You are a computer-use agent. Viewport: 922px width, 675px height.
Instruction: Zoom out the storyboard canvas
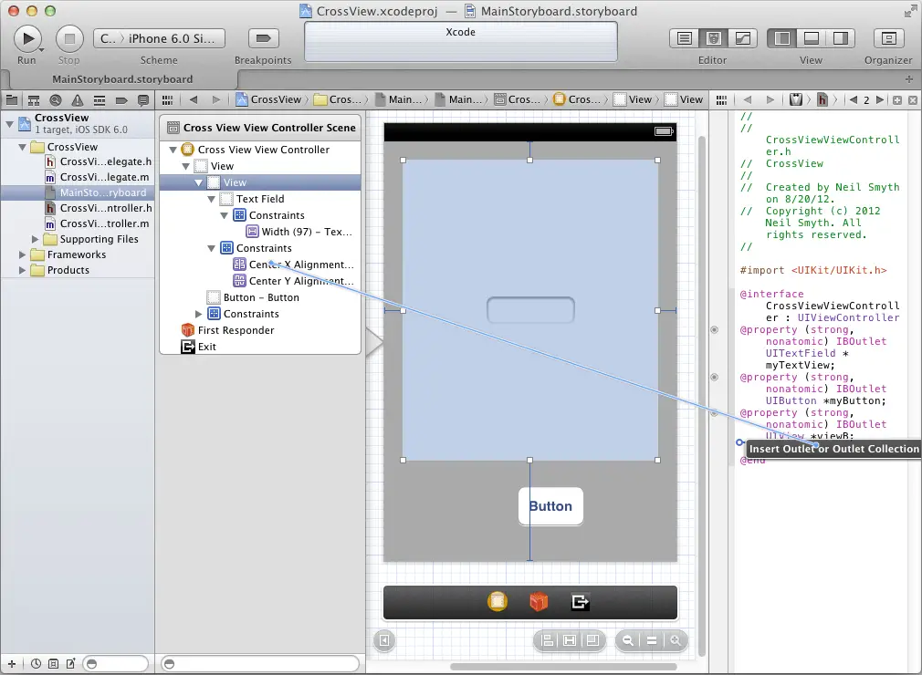tap(628, 640)
